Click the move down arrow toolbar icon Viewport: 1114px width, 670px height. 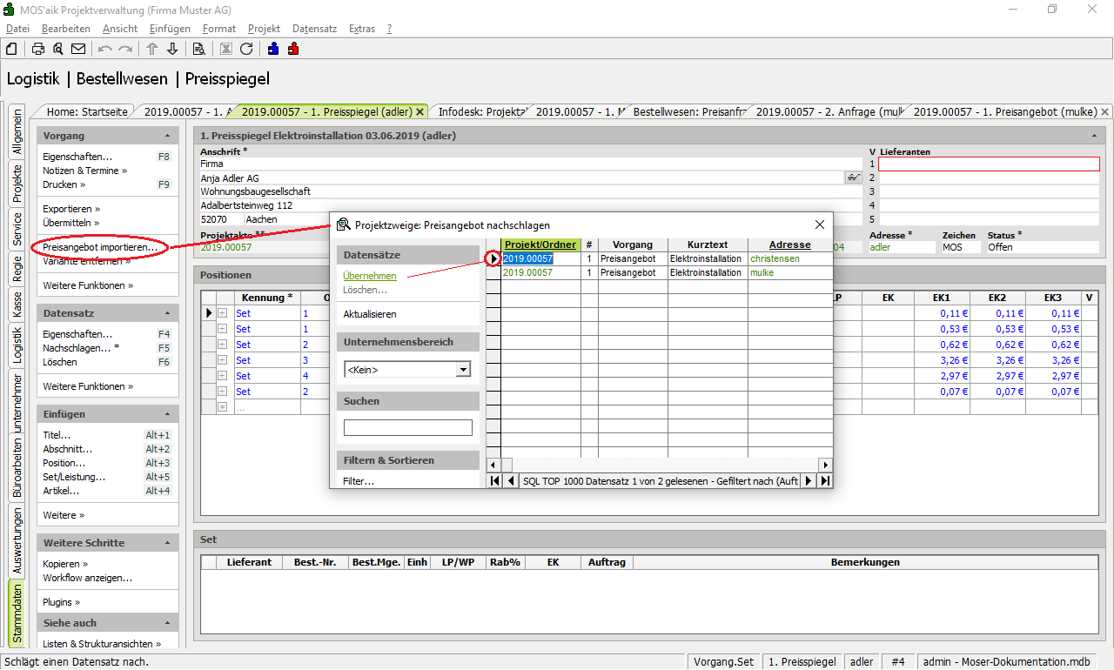coord(172,49)
